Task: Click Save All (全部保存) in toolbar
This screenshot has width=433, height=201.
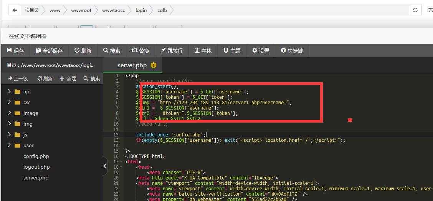Action: [x=49, y=51]
